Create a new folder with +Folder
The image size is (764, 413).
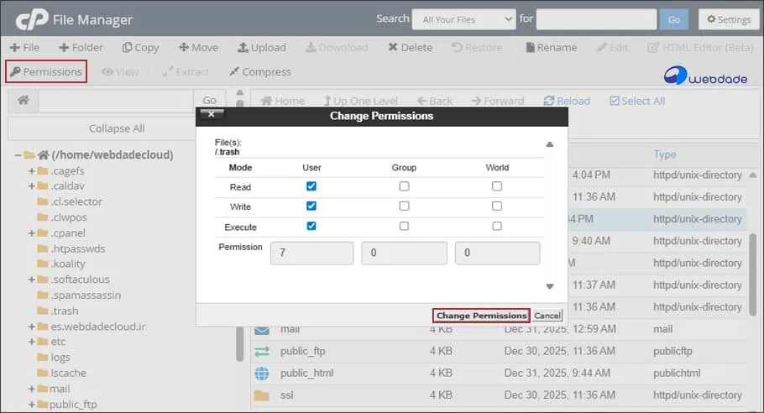tap(81, 47)
